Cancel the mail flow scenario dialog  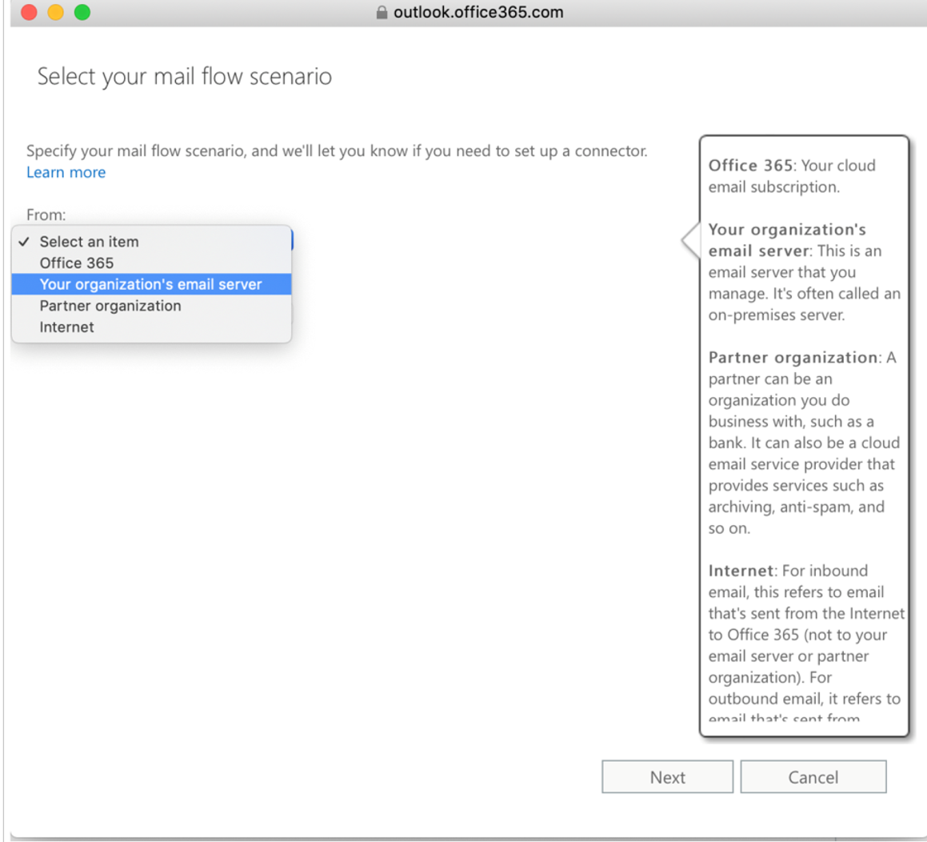coord(813,777)
